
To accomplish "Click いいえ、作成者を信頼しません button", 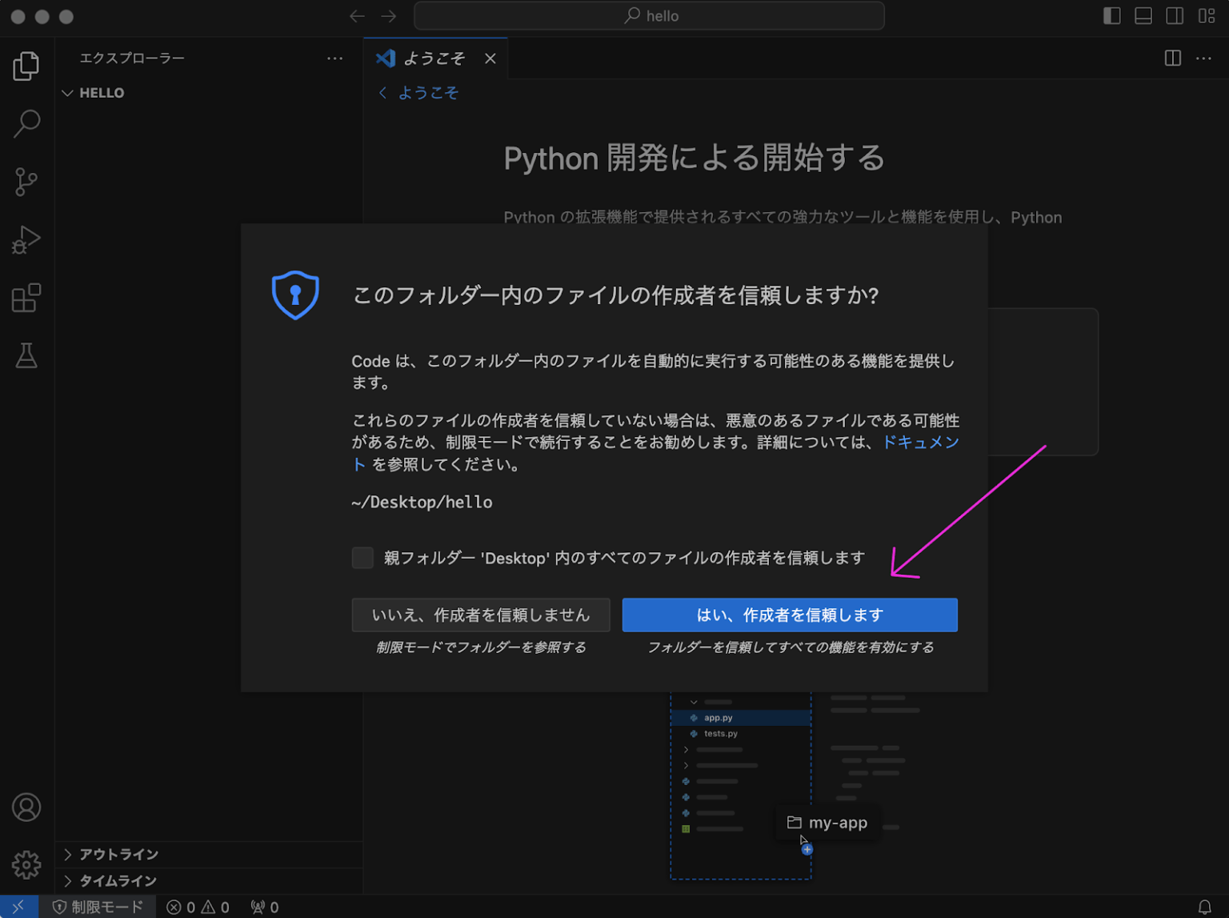I will pos(480,615).
